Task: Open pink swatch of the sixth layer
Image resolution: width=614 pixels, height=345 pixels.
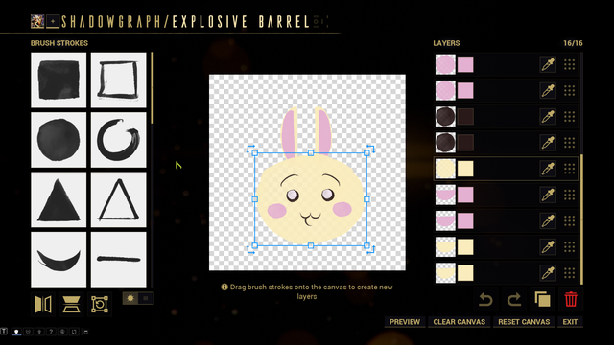Action: tap(465, 195)
